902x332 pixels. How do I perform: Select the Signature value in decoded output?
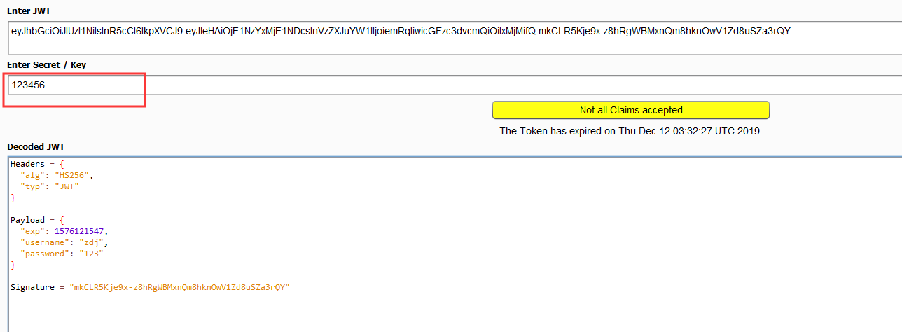coord(179,287)
